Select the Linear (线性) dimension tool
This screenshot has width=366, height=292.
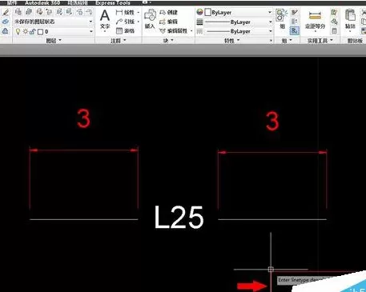click(x=125, y=12)
